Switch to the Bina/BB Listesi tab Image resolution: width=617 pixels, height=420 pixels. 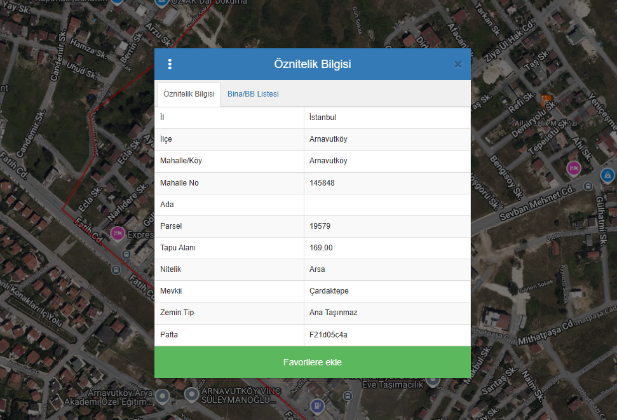tap(253, 94)
